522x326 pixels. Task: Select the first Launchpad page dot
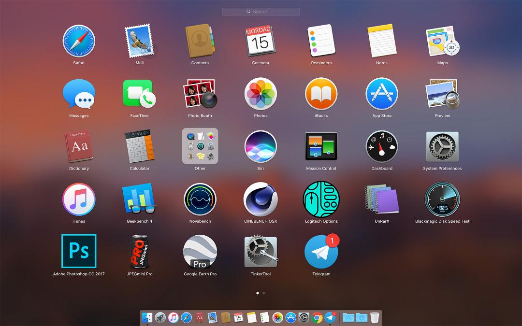(257, 293)
